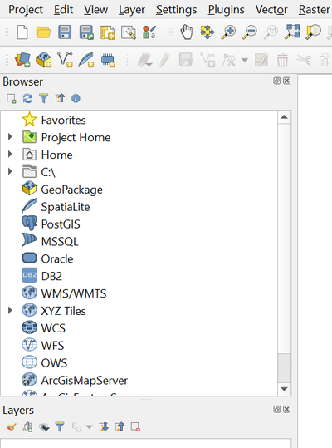Toggle Enable Properties Widget info icon
Screen dimensions: 332x448
(x=76, y=99)
